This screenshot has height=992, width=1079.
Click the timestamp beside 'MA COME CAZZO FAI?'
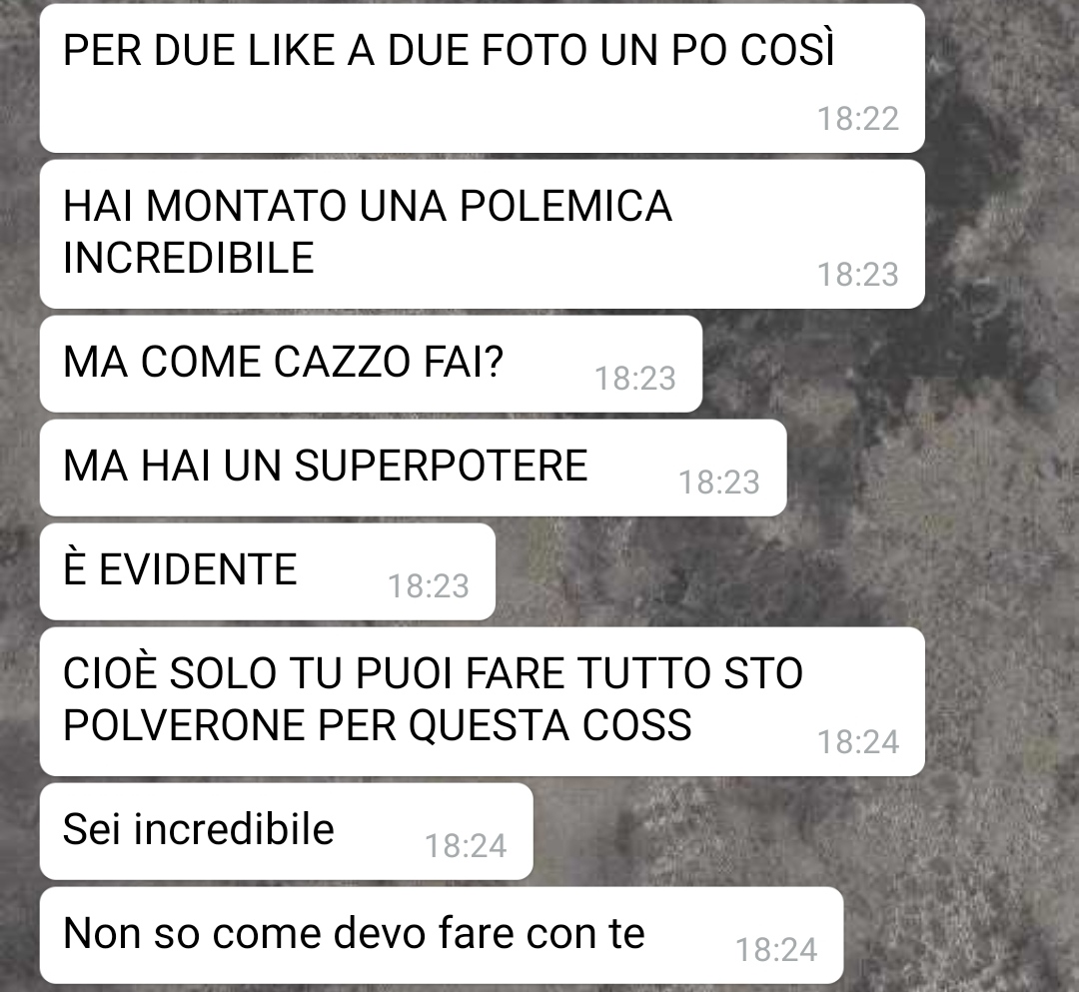635,379
